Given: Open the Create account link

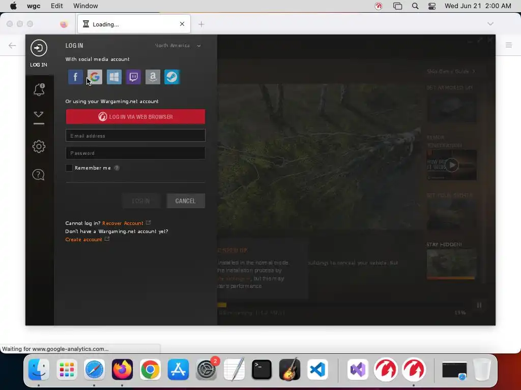Looking at the screenshot, I should (84, 240).
